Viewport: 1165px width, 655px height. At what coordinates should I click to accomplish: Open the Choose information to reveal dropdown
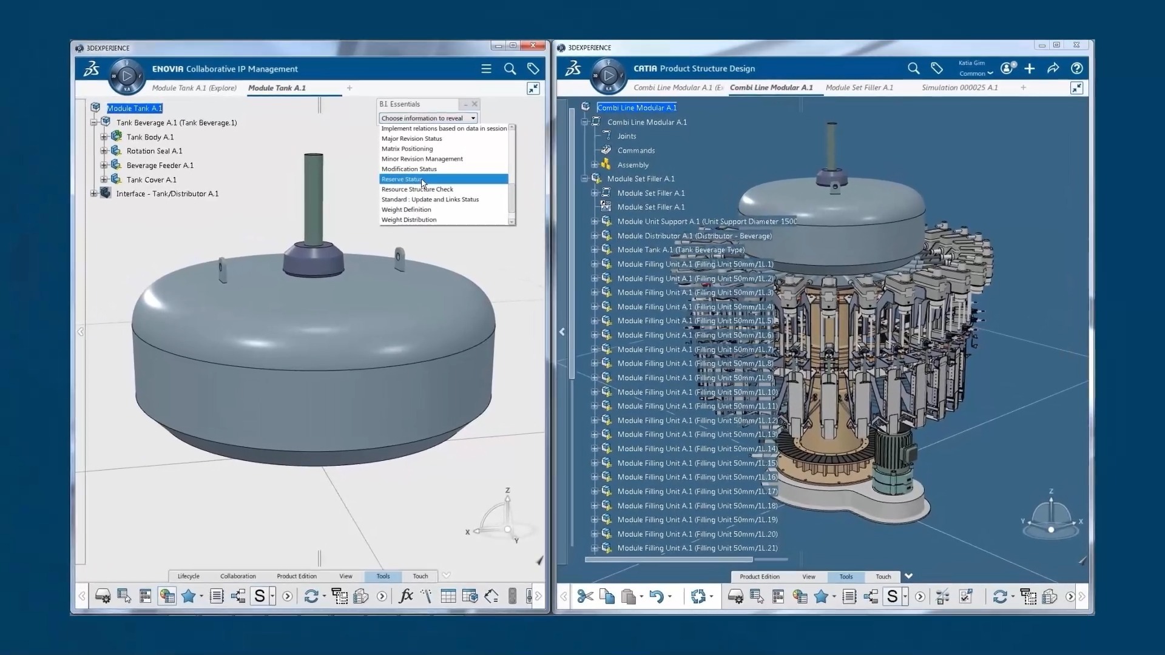click(428, 118)
